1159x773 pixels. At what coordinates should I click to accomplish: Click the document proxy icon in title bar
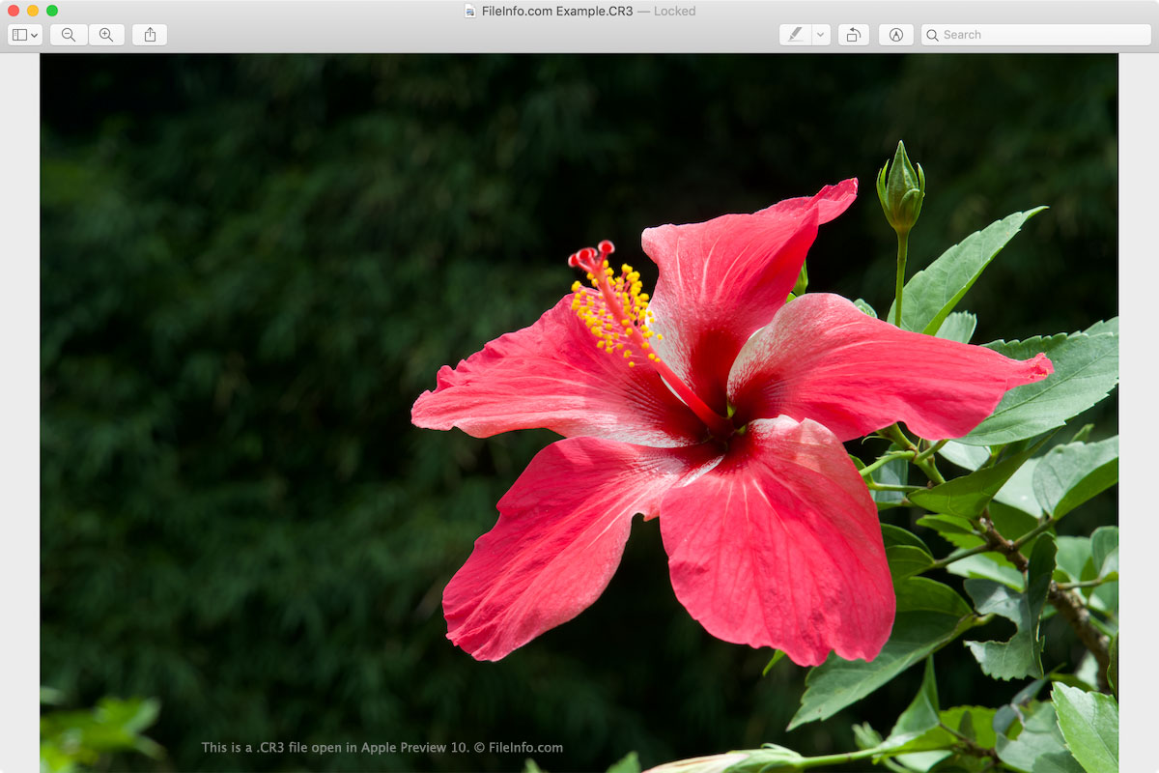click(x=470, y=12)
